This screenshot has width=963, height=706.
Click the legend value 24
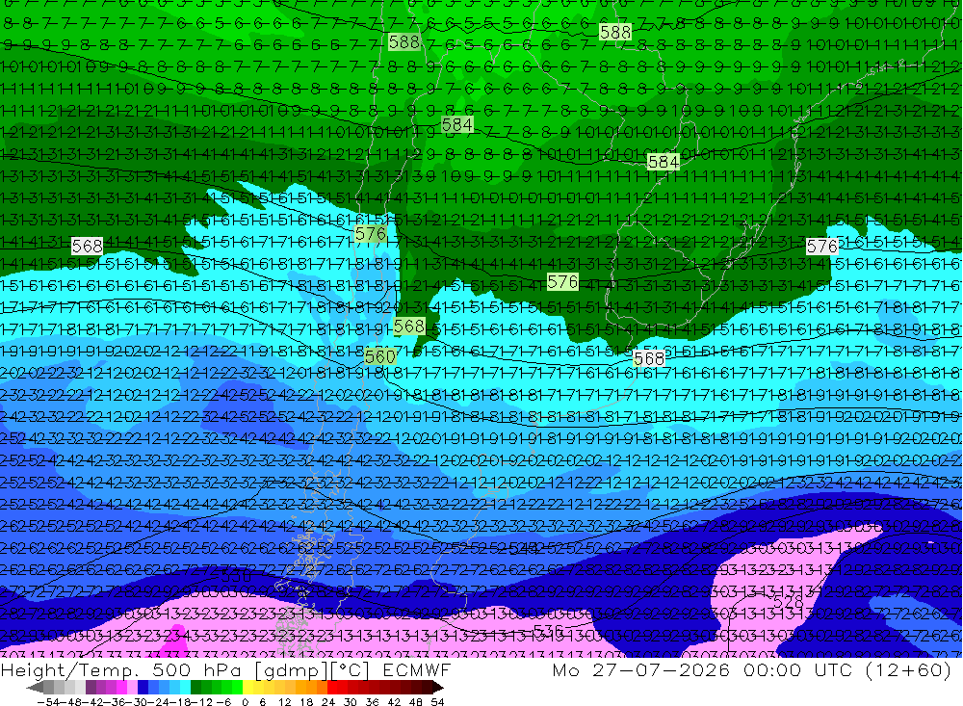(x=328, y=702)
